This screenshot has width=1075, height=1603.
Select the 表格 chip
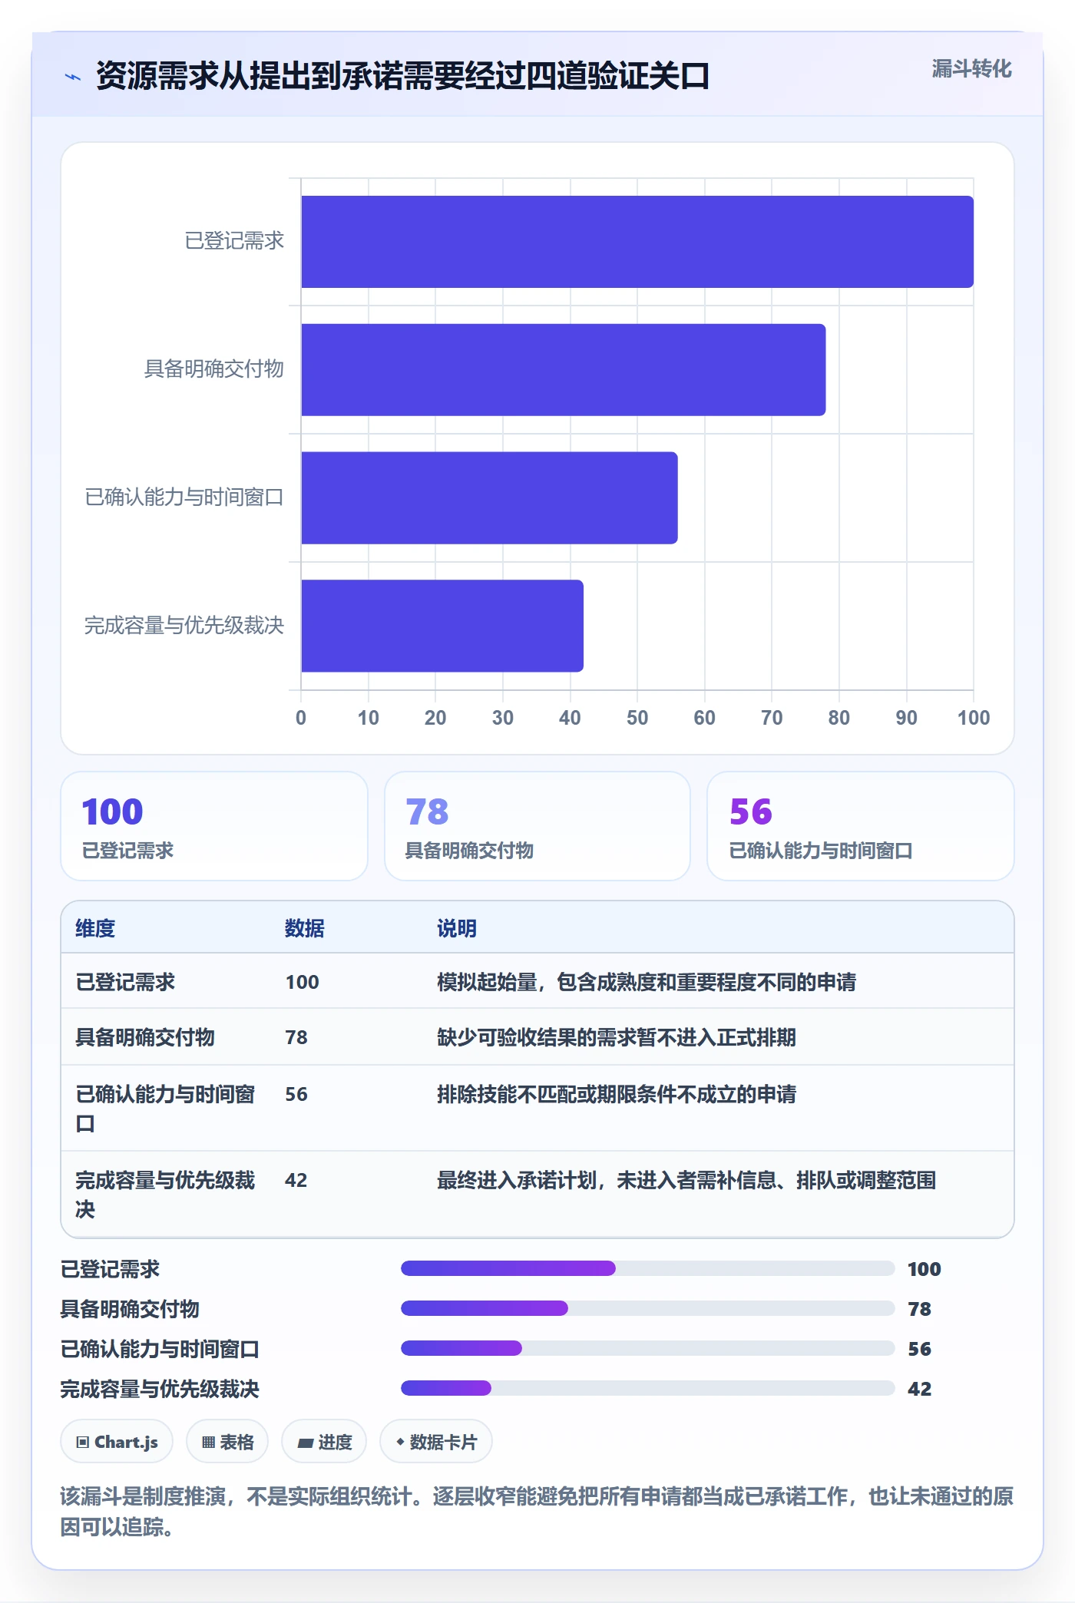(x=227, y=1442)
